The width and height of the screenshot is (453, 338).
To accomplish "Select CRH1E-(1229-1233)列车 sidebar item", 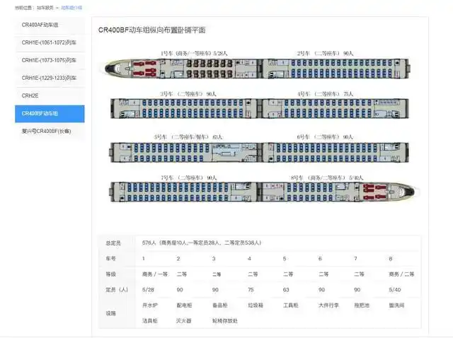I will (50, 78).
